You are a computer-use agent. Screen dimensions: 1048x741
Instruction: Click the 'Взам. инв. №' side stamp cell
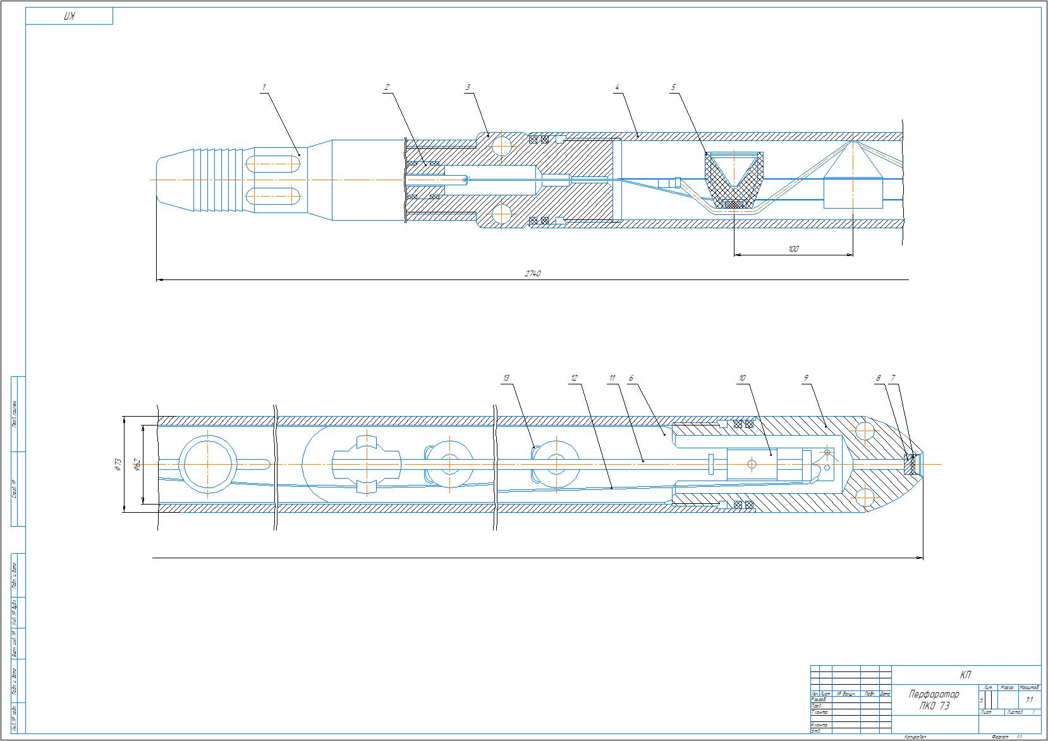point(15,644)
